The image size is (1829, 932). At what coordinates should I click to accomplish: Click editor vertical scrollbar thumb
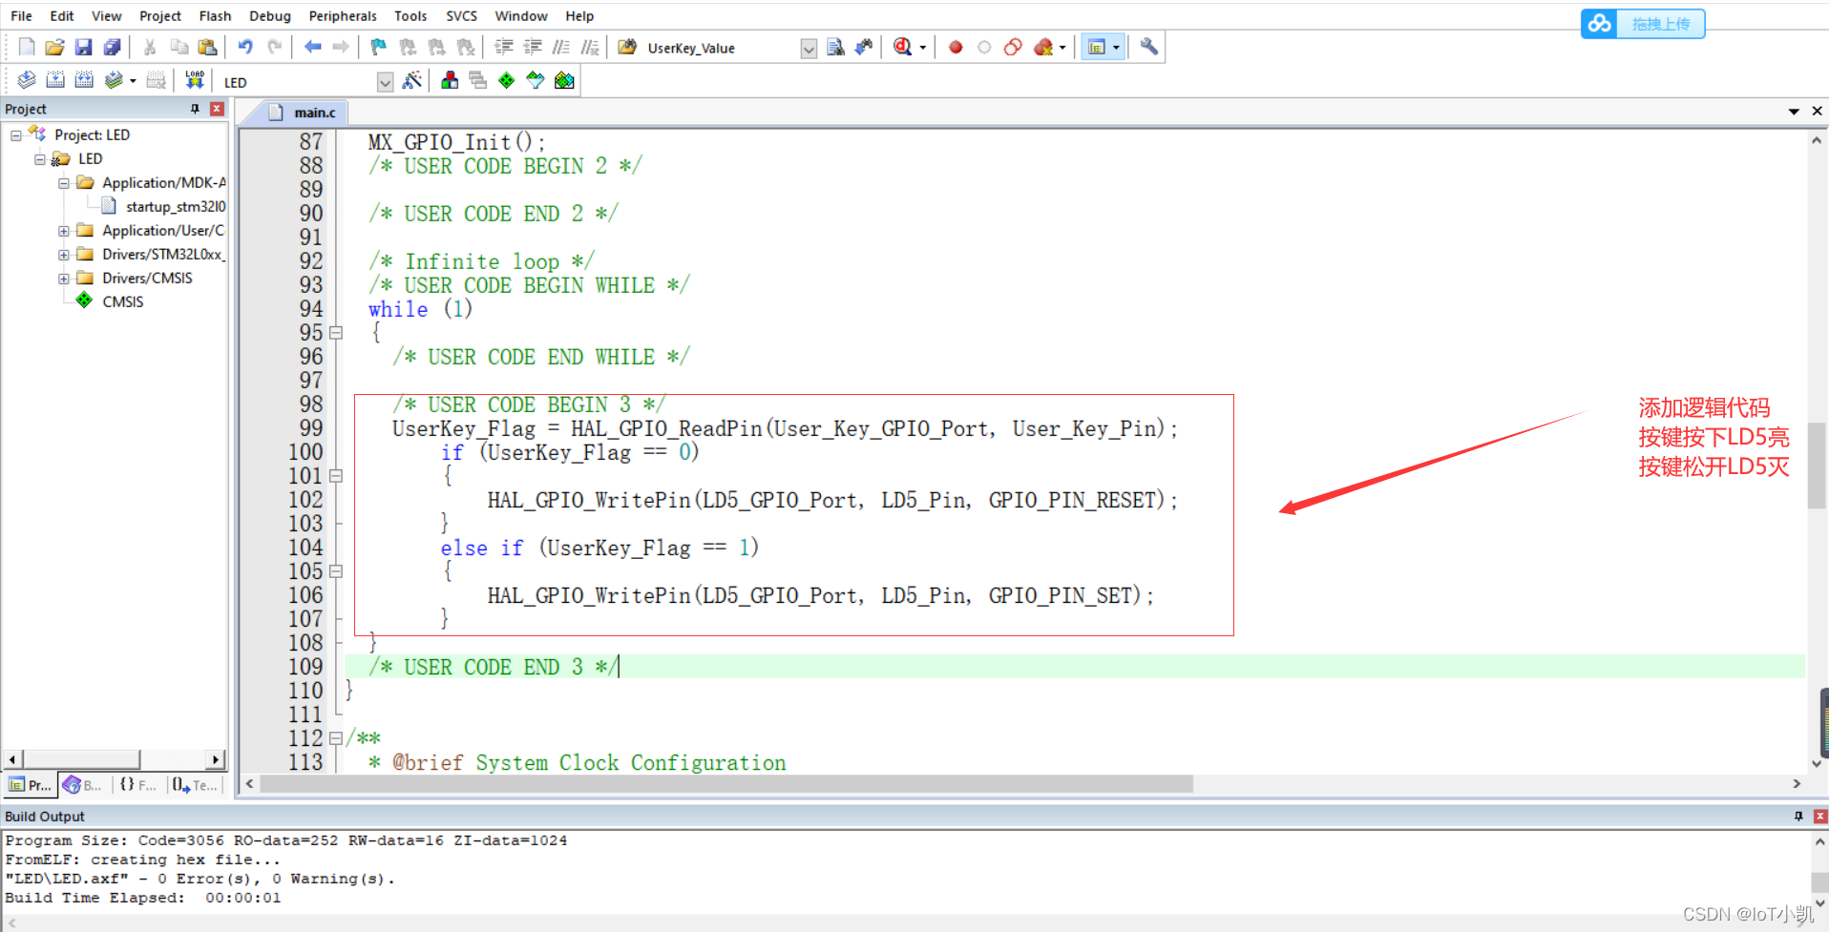click(1817, 466)
